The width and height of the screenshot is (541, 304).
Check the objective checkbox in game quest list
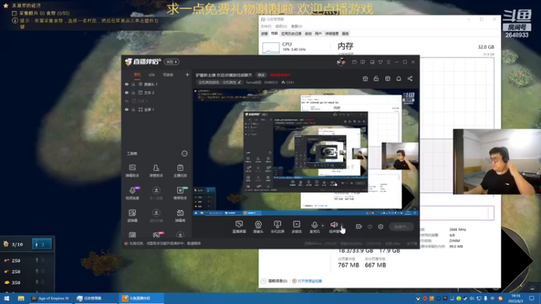tap(14, 13)
